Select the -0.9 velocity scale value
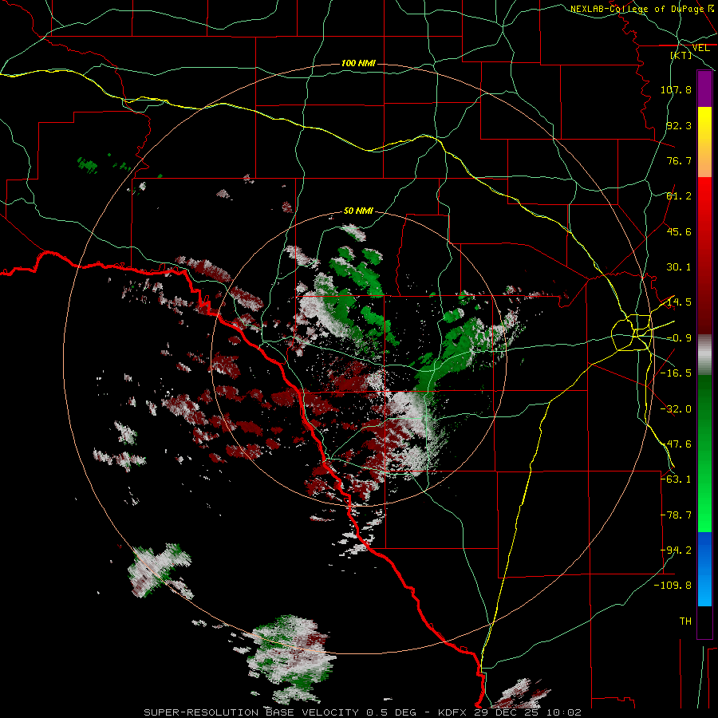Screen dimensions: 718x718 coord(679,338)
